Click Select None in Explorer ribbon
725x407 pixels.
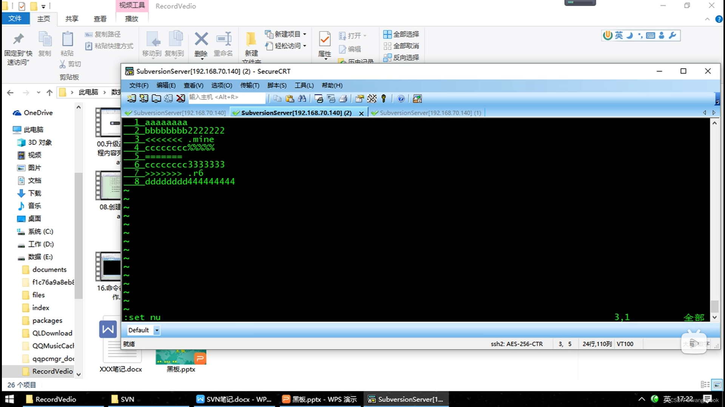click(401, 46)
